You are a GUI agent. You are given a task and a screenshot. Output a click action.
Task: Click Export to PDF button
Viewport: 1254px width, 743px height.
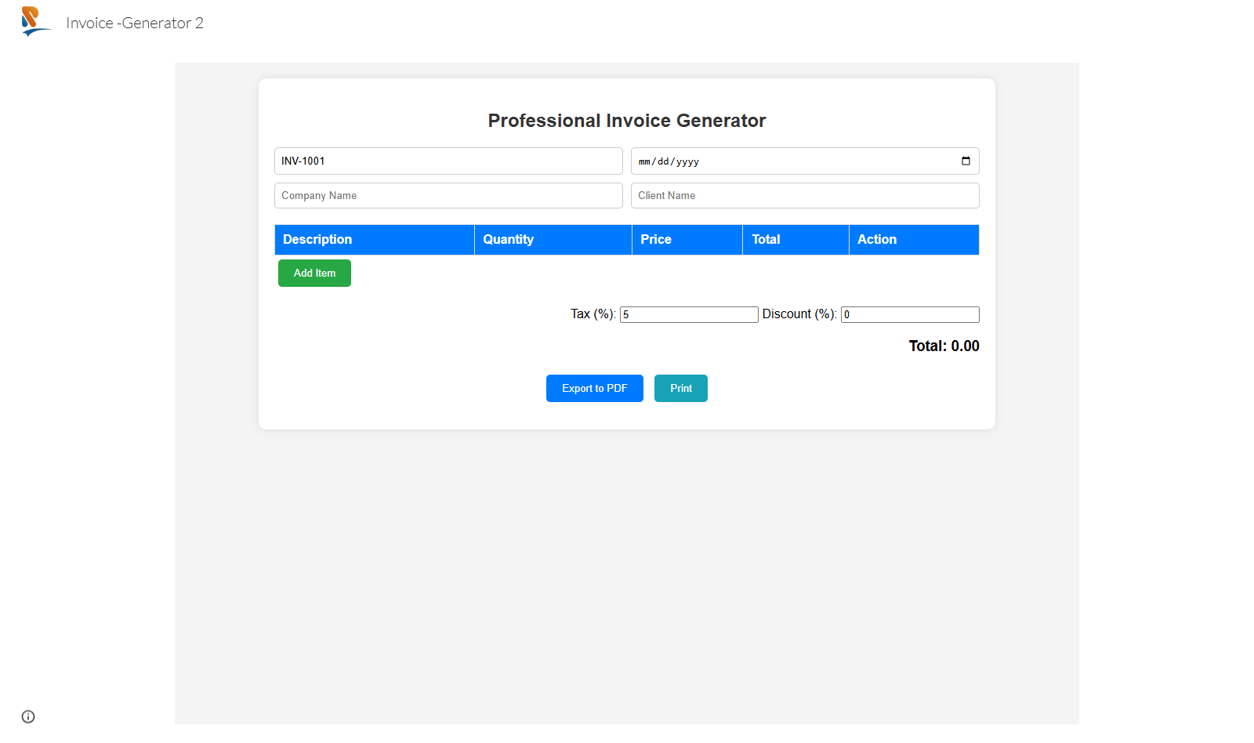coord(595,388)
